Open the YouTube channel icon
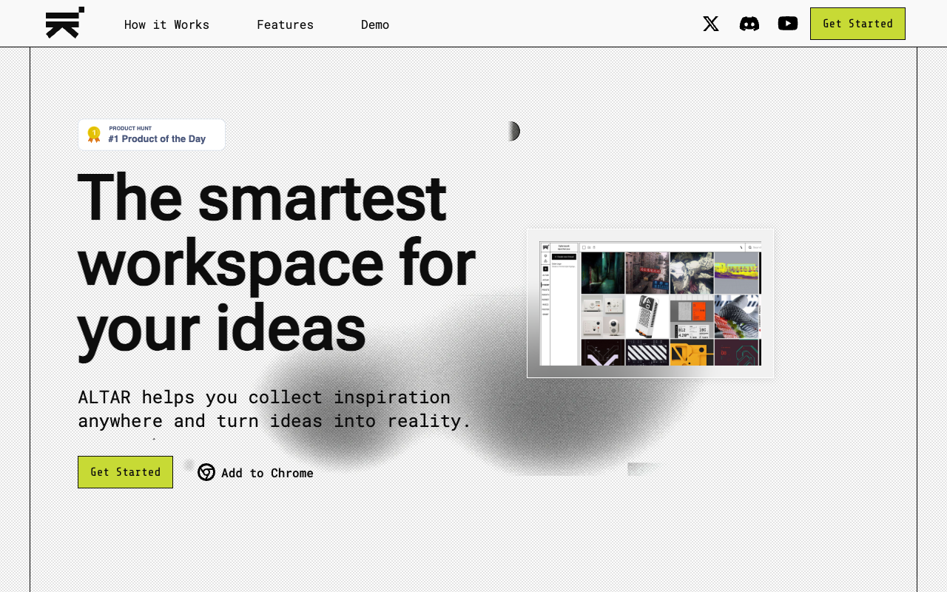 788,24
